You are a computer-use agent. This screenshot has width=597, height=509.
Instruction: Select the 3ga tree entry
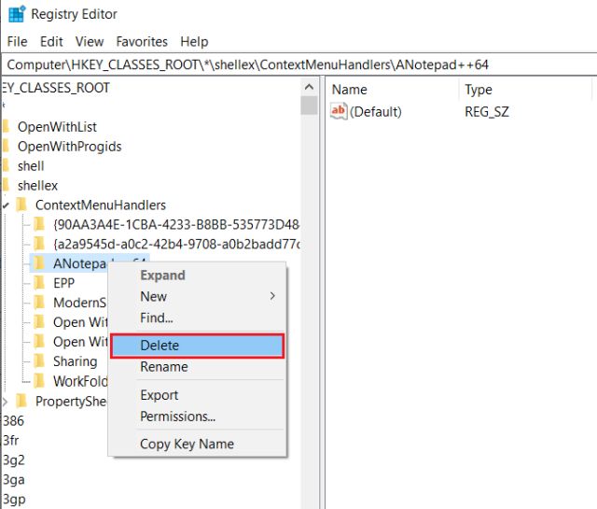pos(14,480)
